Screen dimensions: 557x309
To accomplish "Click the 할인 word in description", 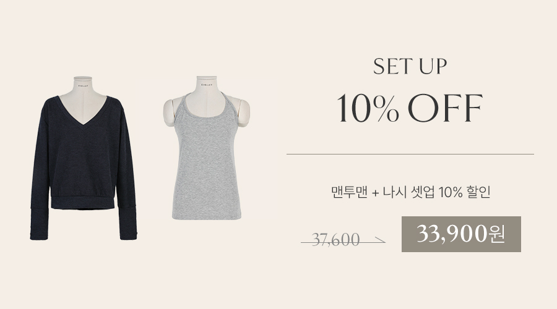I will [478, 192].
